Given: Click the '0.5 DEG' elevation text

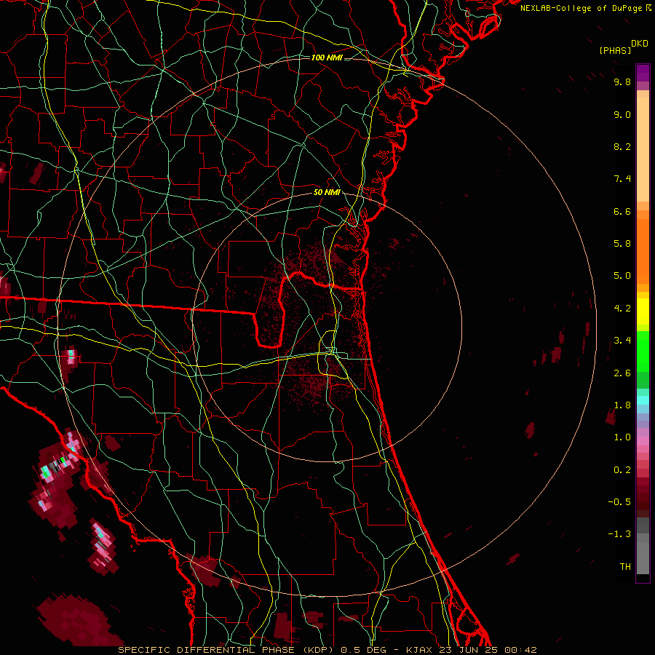Looking at the screenshot, I should click(x=365, y=650).
